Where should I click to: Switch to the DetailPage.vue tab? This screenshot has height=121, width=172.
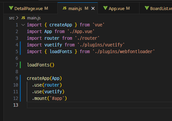[x=31, y=8]
